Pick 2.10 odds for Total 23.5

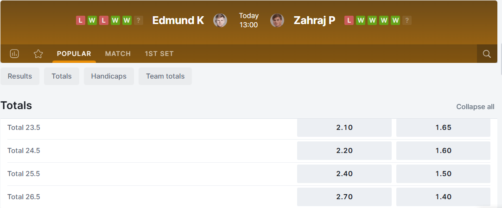[344, 128]
